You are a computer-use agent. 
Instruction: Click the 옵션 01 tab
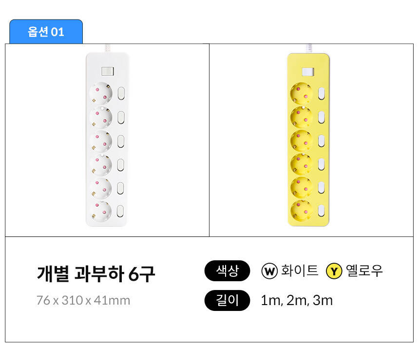pos(46,32)
